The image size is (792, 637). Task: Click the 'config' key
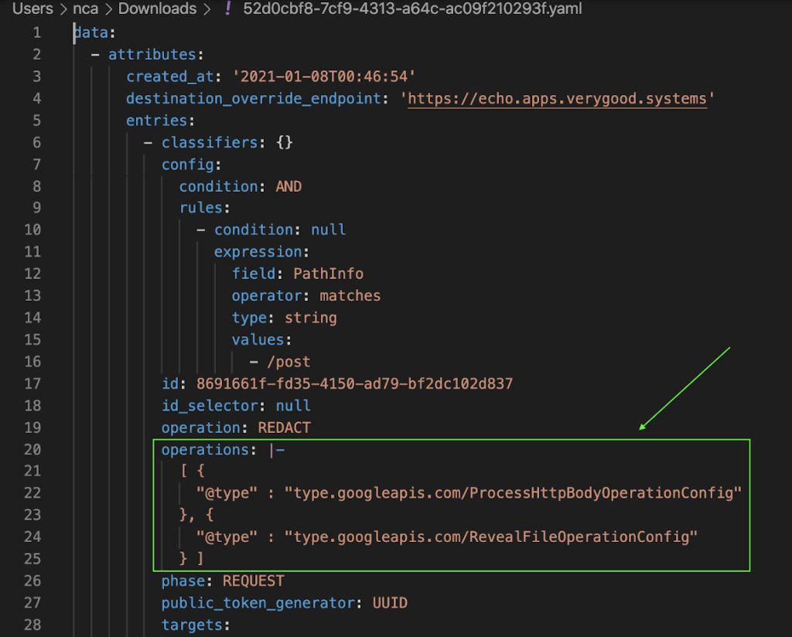[188, 165]
